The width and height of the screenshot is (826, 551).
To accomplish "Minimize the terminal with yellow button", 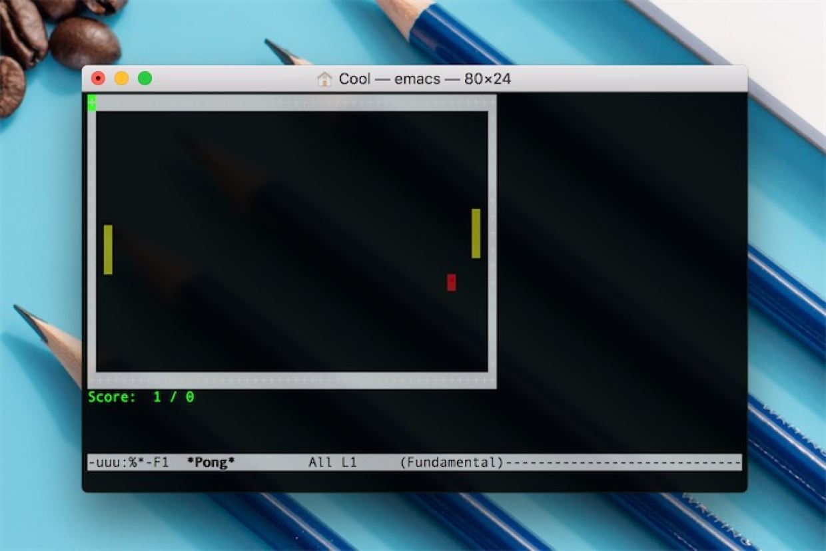I will 121,79.
